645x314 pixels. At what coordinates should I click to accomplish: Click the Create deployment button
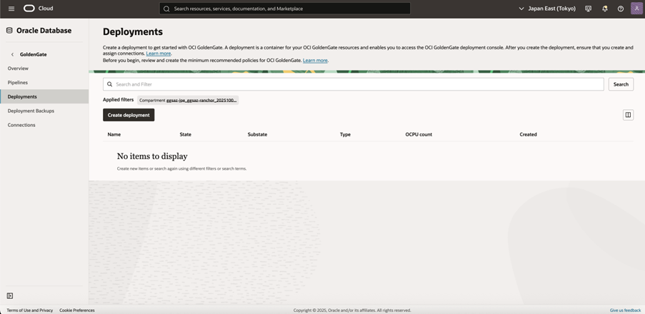[x=129, y=115]
